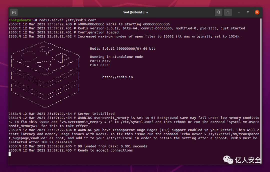Screen dimensions: 270x172
Task: Click the 'PID: 2353' line
Action: tap(99, 65)
